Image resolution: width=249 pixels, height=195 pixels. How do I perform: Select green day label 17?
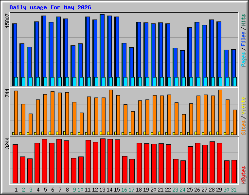coord(131,190)
